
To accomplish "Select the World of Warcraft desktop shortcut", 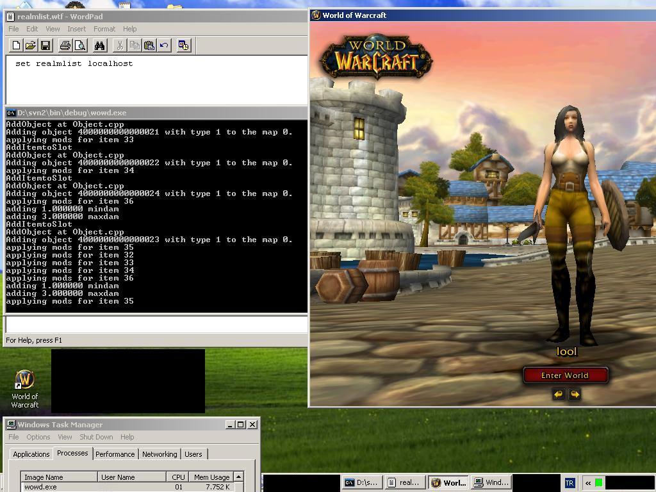I will (25, 389).
